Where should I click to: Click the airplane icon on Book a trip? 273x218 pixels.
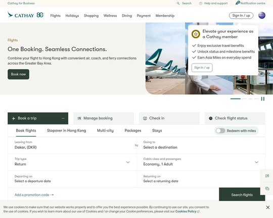click(14, 119)
